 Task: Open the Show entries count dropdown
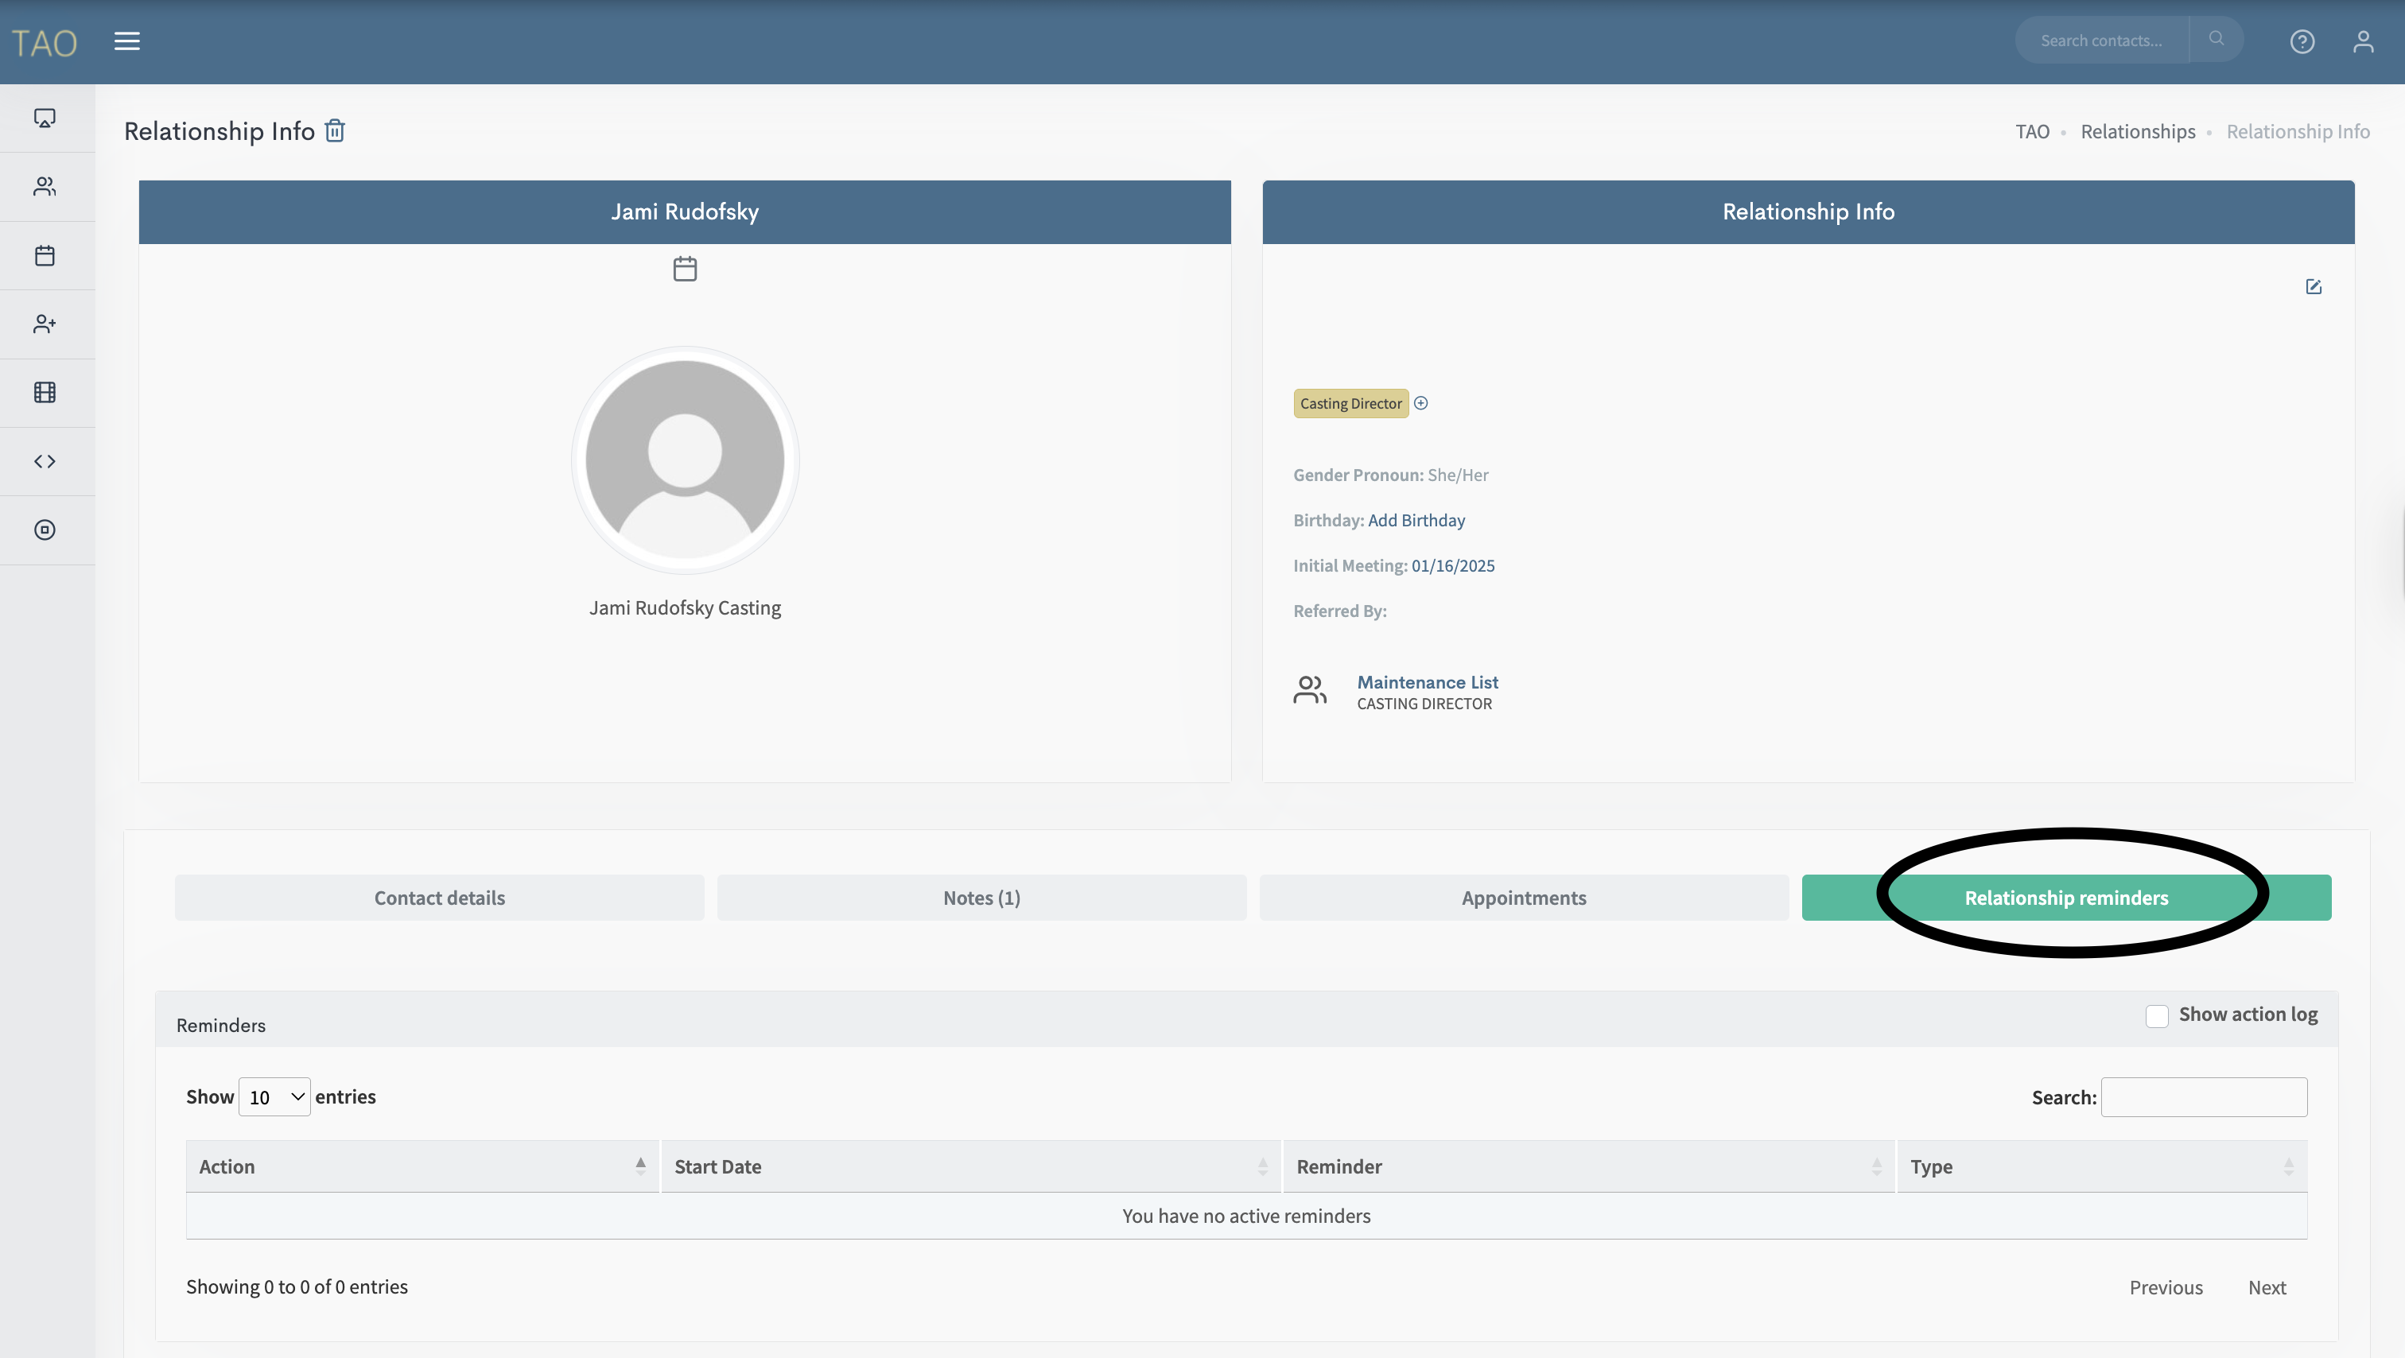274,1096
